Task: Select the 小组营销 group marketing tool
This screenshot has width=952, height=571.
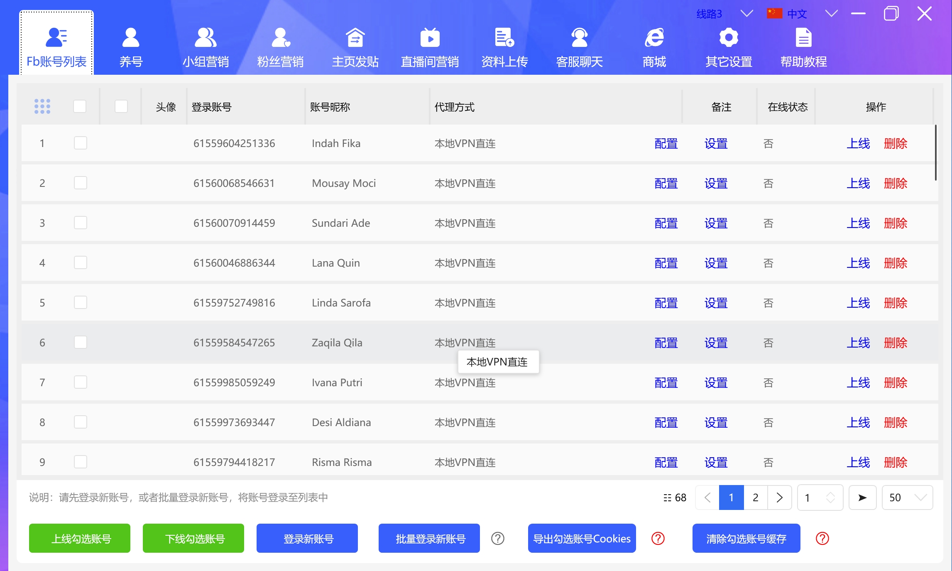Action: 206,47
